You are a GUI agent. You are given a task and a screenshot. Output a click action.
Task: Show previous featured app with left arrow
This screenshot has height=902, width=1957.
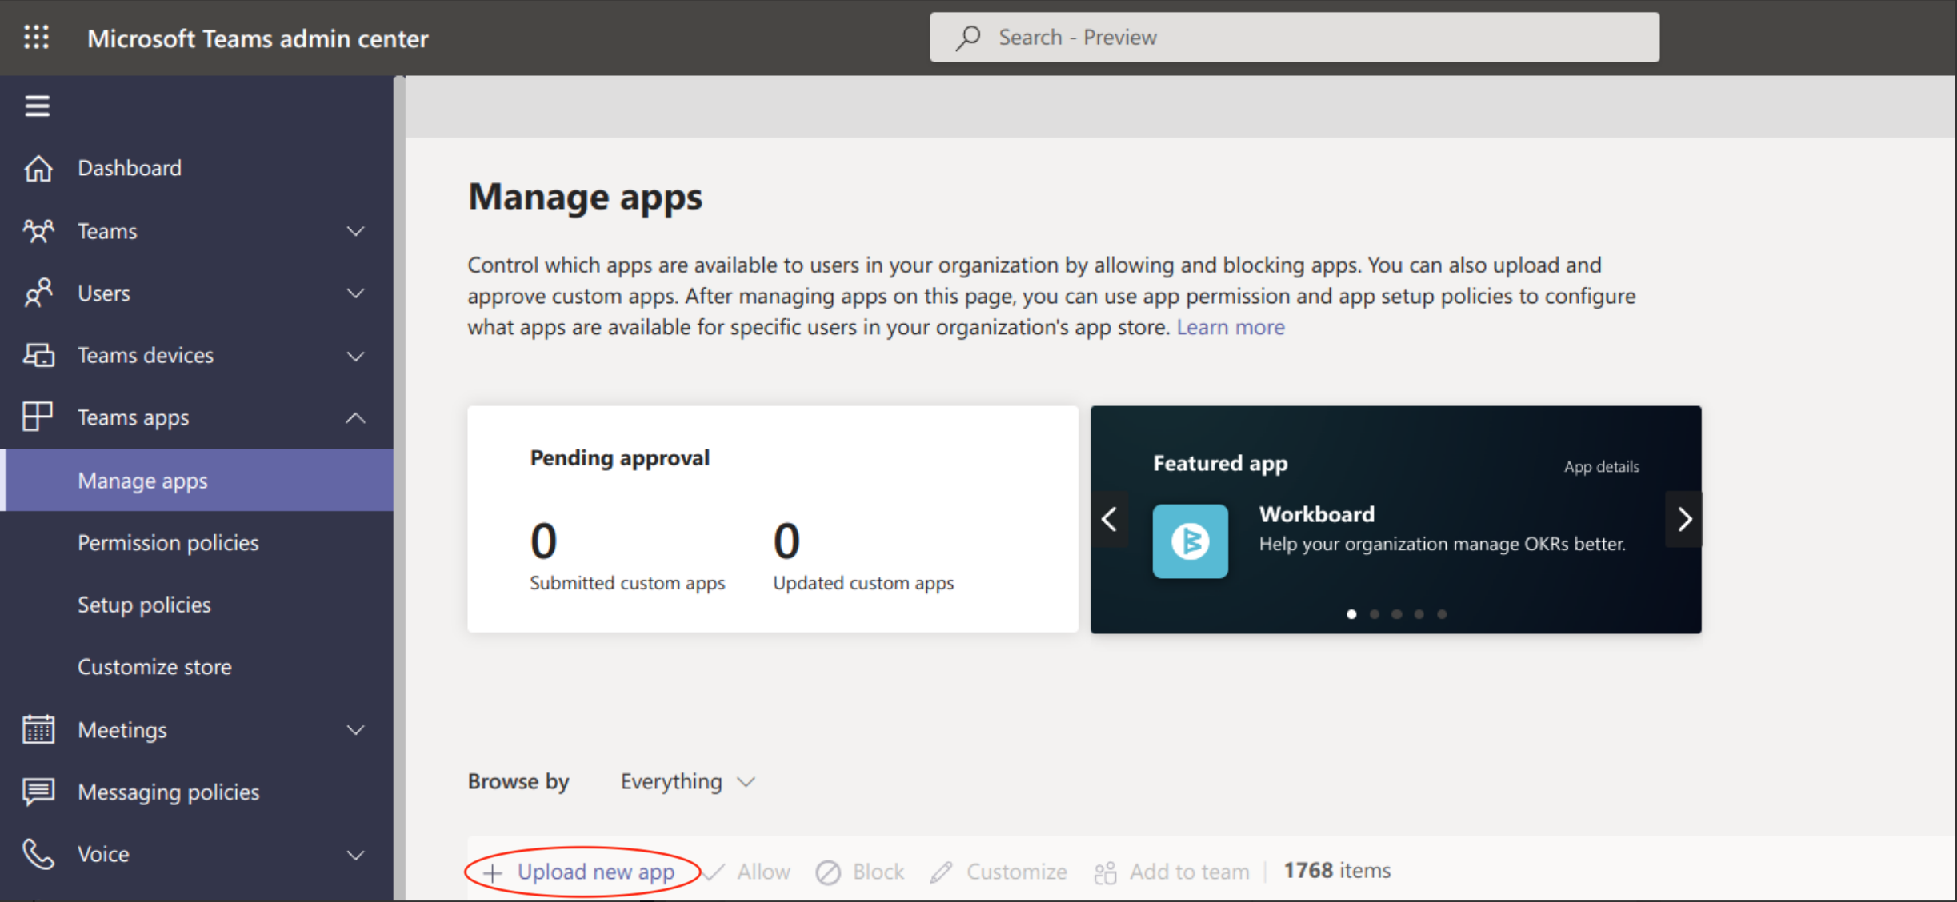tap(1109, 519)
